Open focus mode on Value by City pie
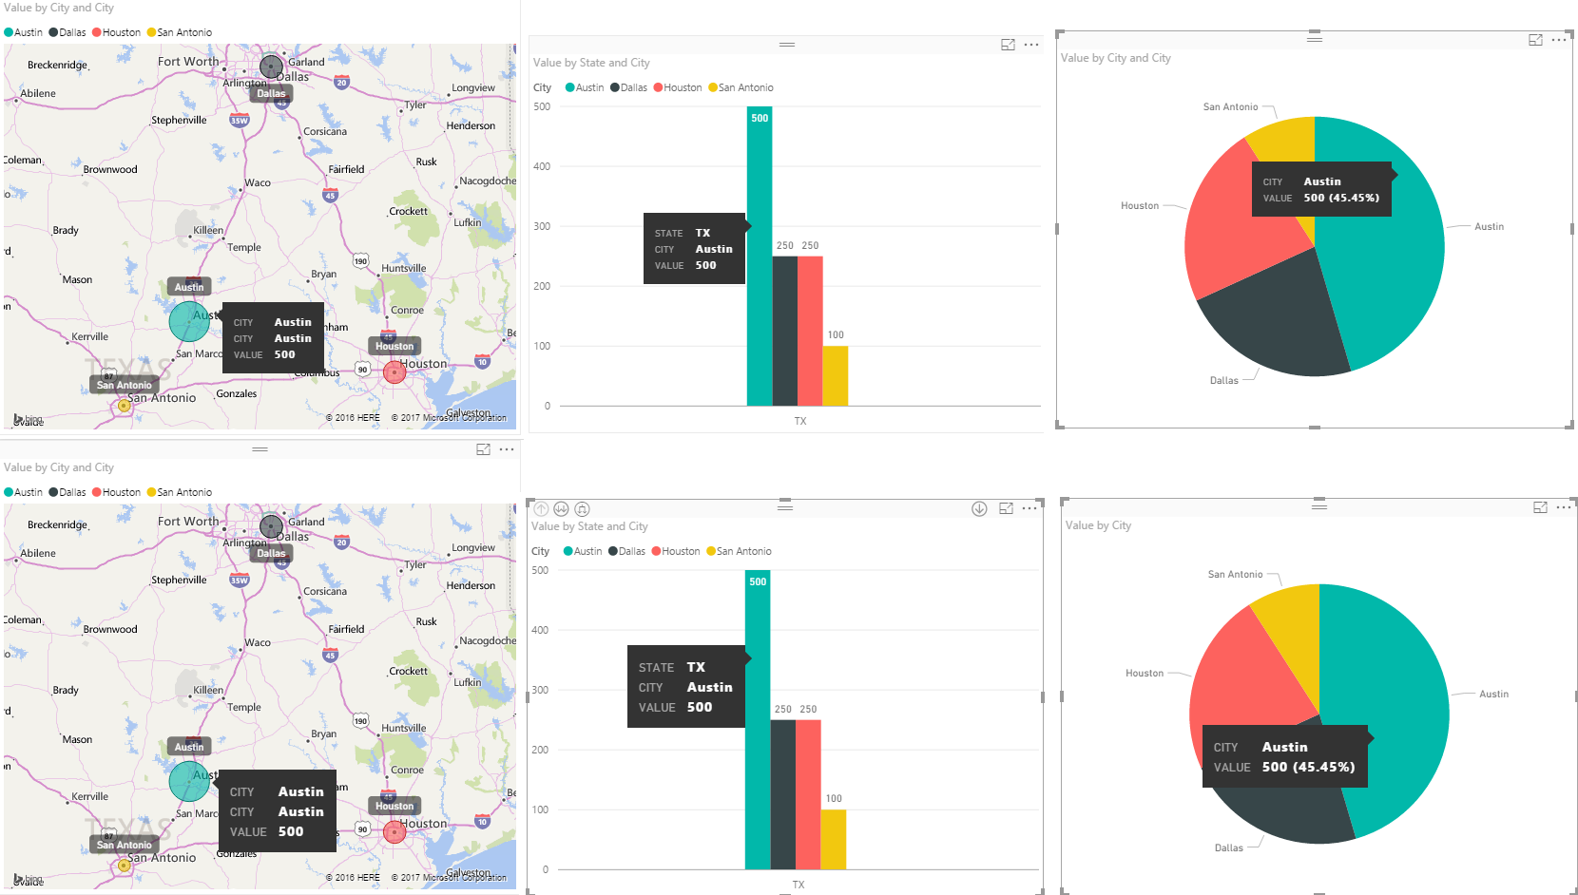 [x=1540, y=507]
